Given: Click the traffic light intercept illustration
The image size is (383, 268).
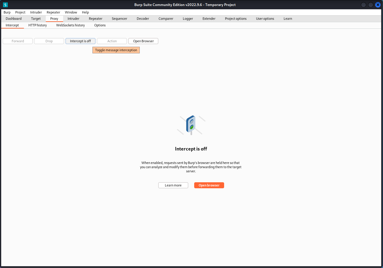Looking at the screenshot, I should [191, 125].
